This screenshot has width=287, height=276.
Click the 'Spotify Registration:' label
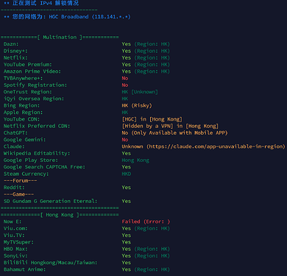click(x=35, y=85)
